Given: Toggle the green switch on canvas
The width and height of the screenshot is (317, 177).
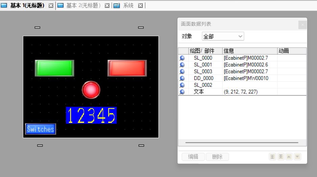Looking at the screenshot, I should 54,68.
